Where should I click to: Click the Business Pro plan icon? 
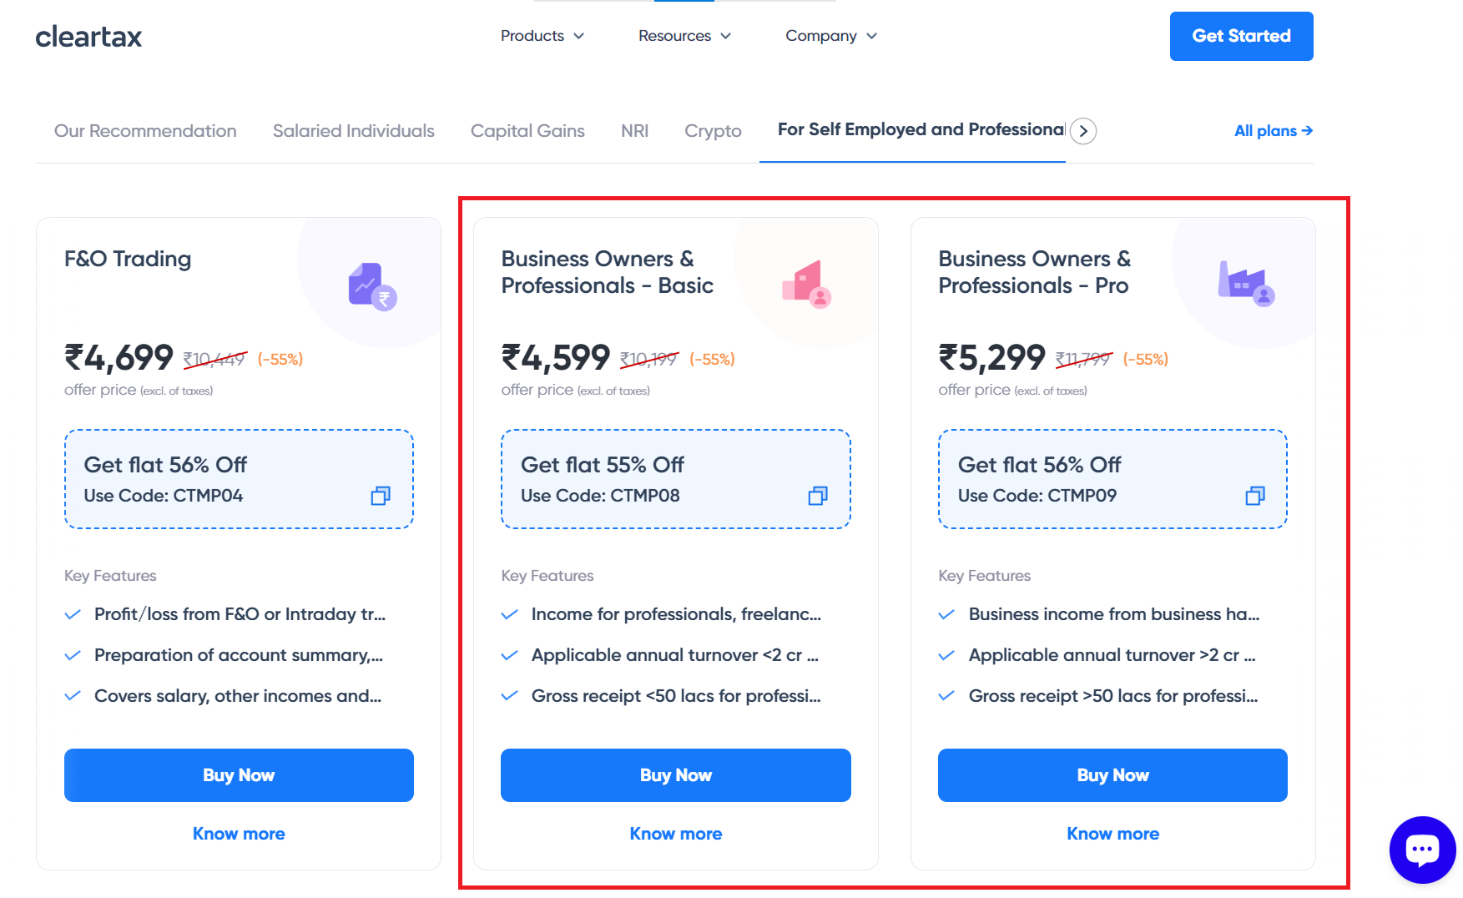1245,285
